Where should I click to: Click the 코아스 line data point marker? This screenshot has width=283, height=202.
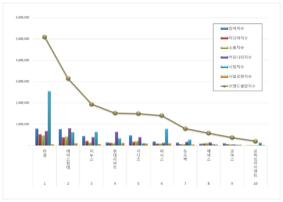(232, 138)
